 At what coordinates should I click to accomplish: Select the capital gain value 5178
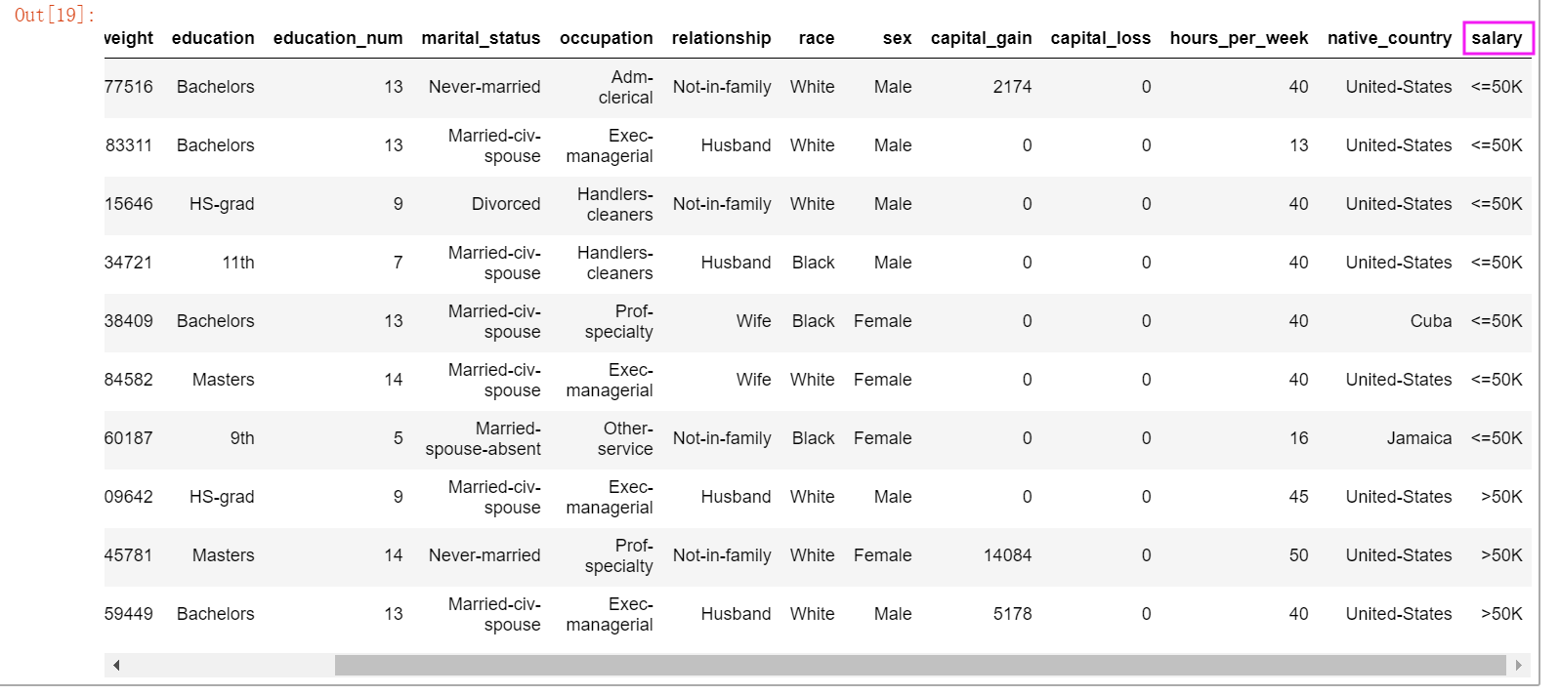(x=1012, y=614)
